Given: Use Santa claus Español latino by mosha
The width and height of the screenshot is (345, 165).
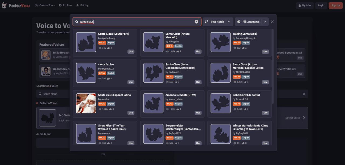Looking at the screenshot, I should tap(131, 113).
